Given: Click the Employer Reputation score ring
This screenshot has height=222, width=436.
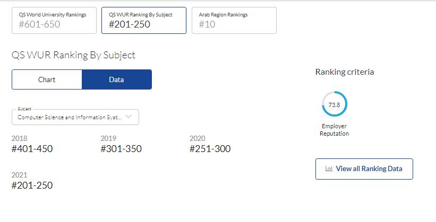Looking at the screenshot, I should click(334, 104).
